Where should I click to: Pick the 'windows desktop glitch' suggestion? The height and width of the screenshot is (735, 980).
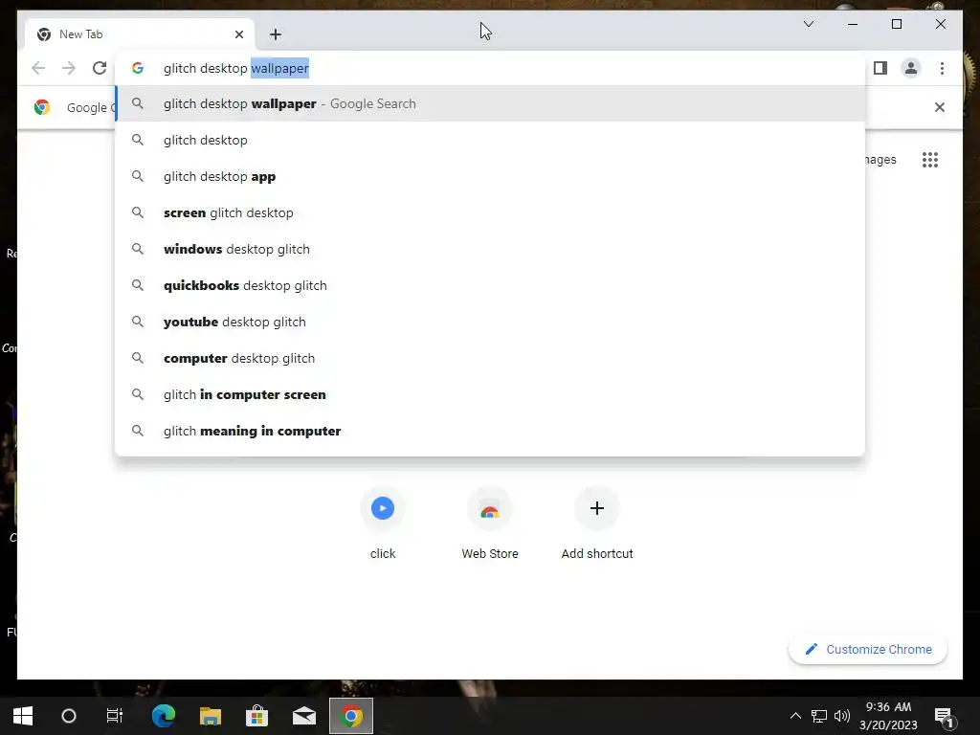(x=491, y=249)
